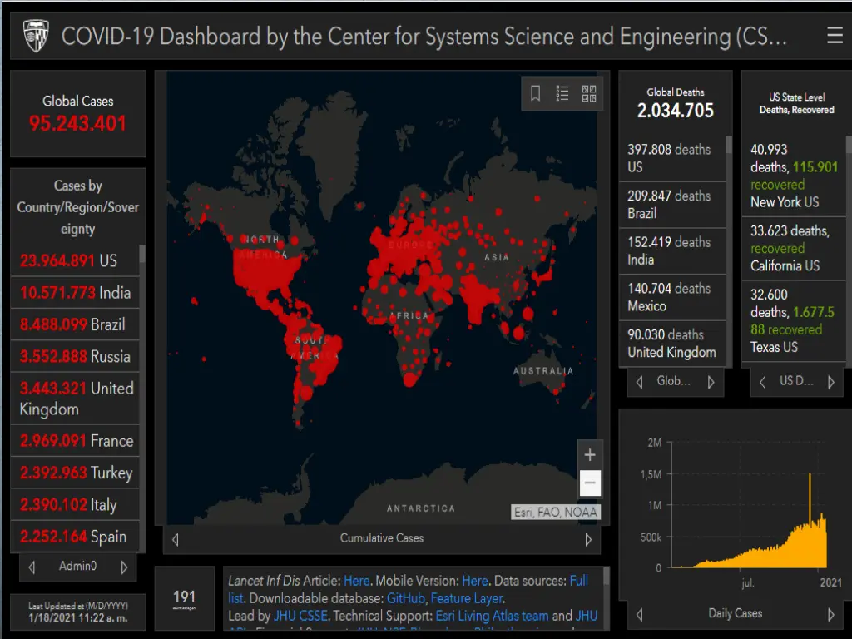Select Russia row with 3.552.888 cases
The width and height of the screenshot is (852, 639).
(75, 356)
